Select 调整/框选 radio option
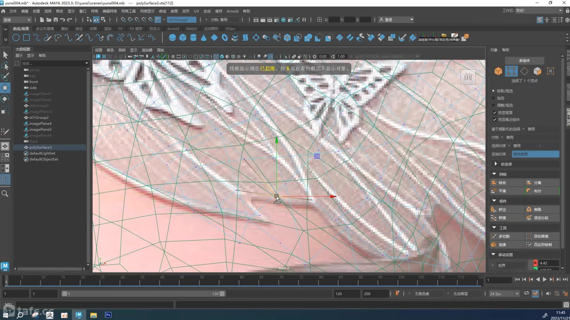 click(493, 105)
